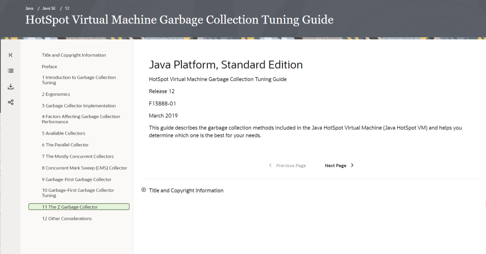Open 8 Concurrent Mark Sweep (CMS) Collector

point(84,168)
